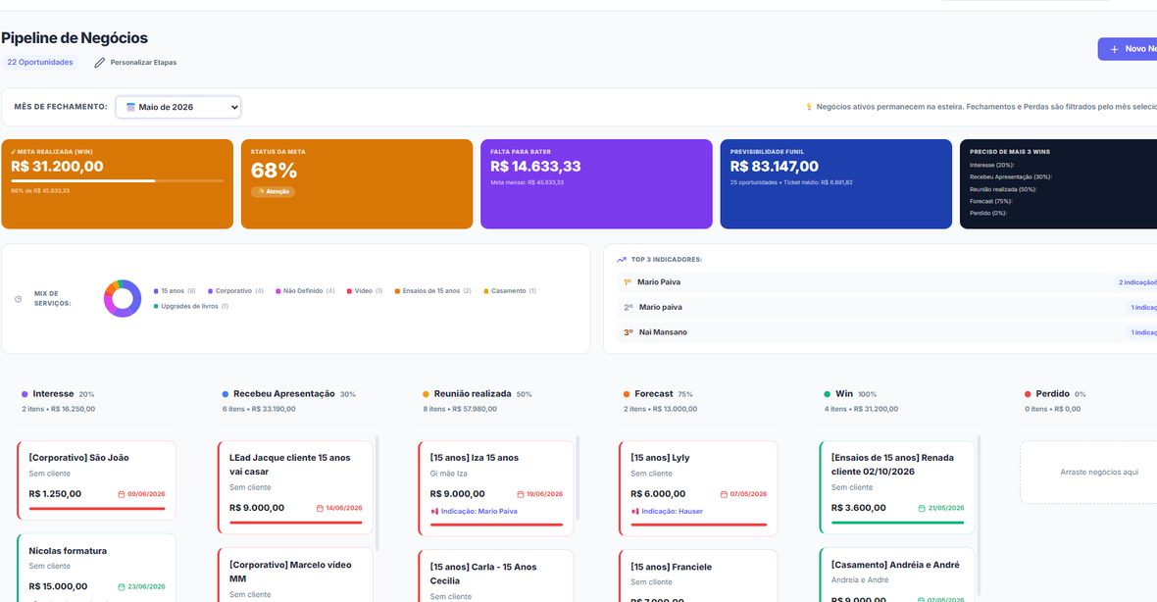Click the lightbulb icon beside Negócios ativos notice
The width and height of the screenshot is (1157, 602).
[x=809, y=107]
